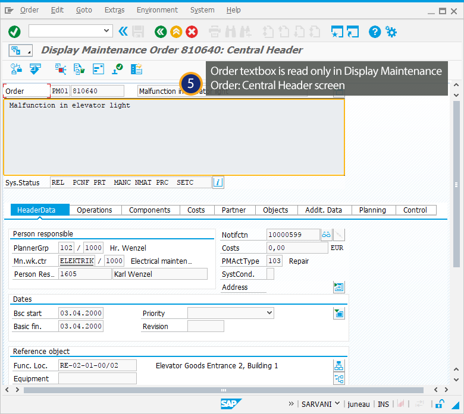
Task: Click the document copy application toolbar icon
Action: coord(79,69)
